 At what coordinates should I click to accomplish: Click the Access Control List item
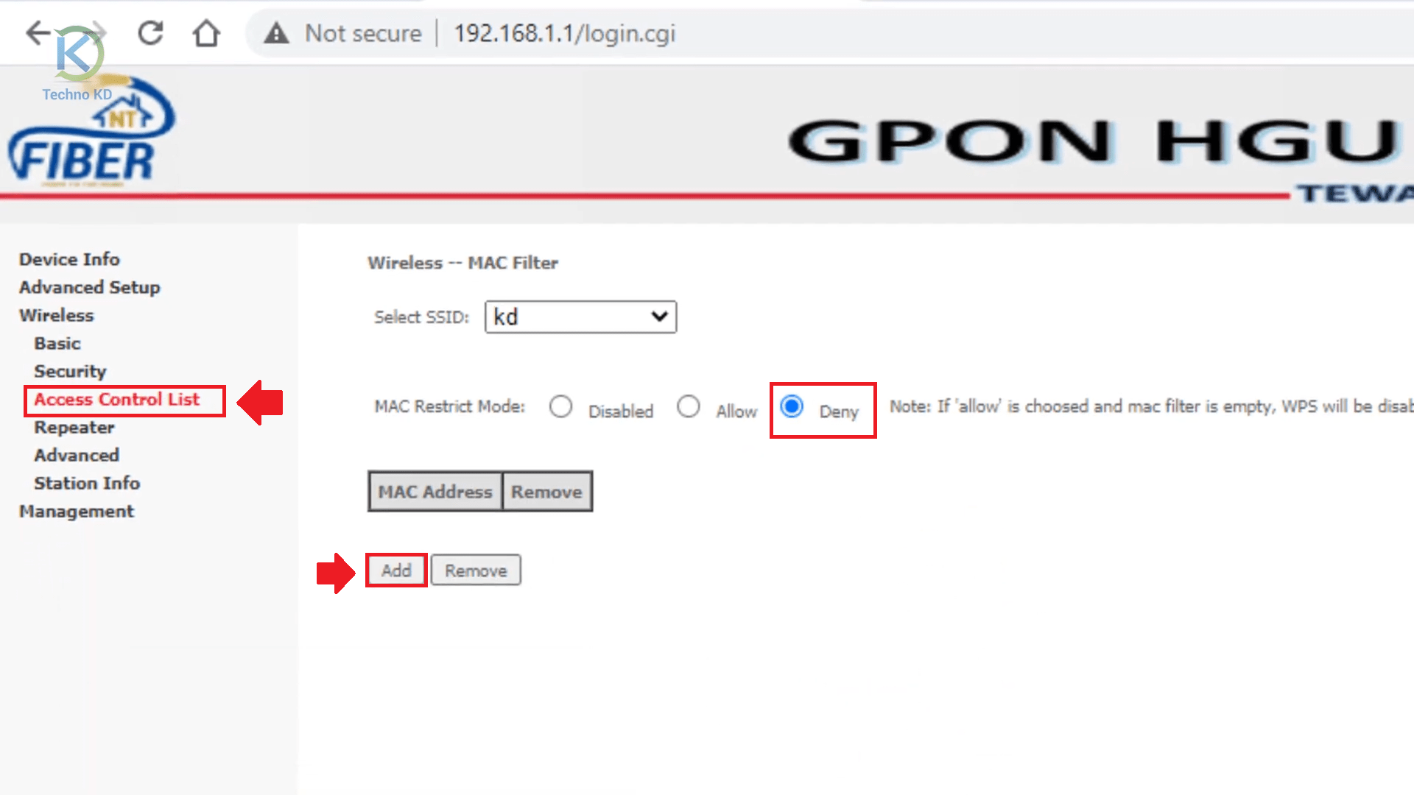(116, 399)
